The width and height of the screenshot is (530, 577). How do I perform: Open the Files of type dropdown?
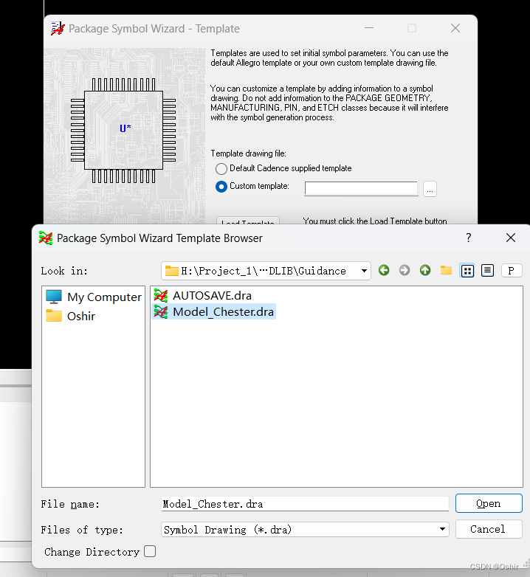(x=442, y=529)
